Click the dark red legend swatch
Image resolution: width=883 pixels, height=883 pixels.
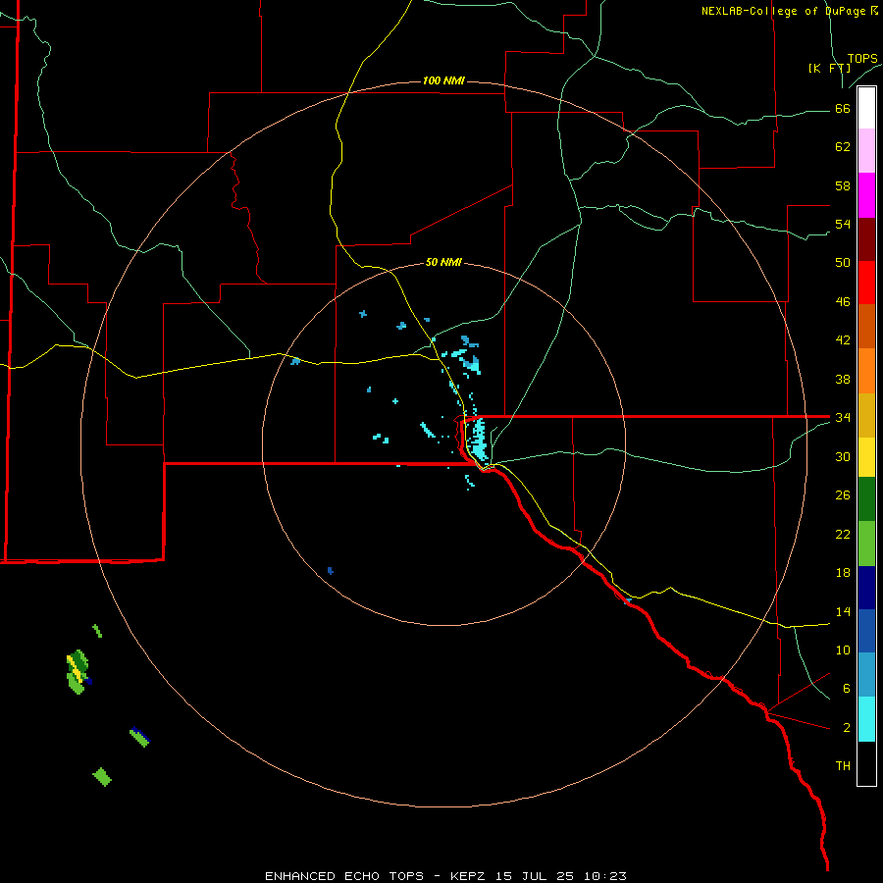coord(866,239)
